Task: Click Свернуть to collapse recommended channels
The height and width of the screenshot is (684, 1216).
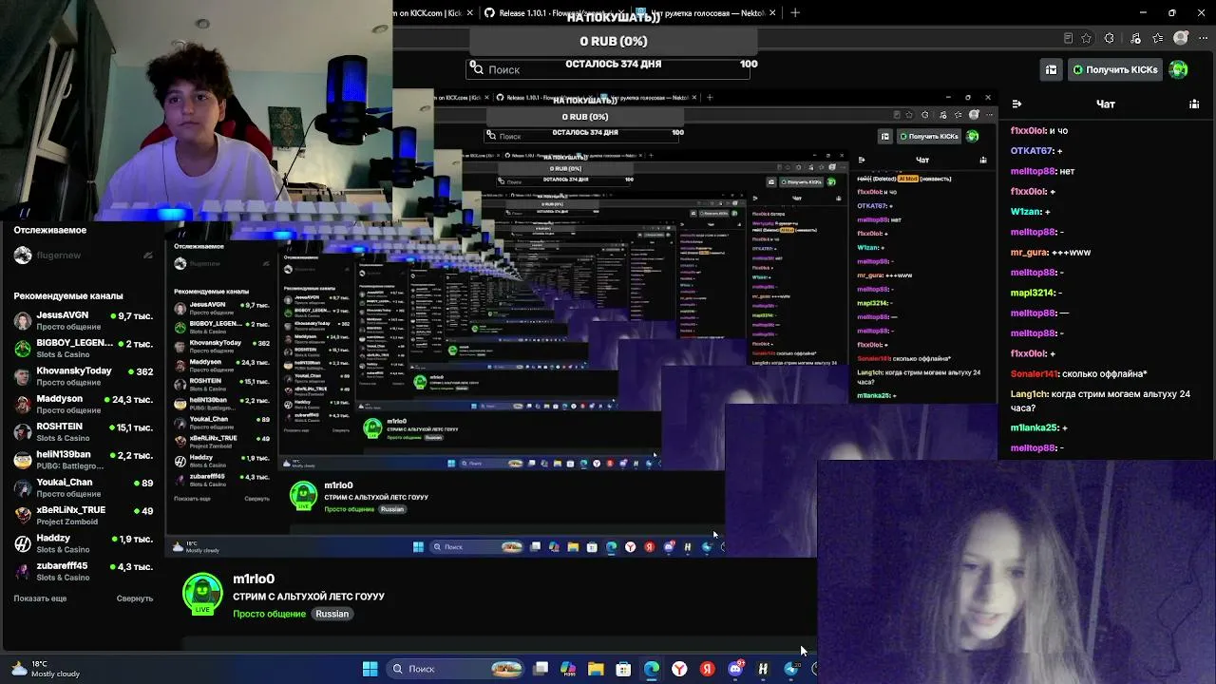Action: [135, 598]
